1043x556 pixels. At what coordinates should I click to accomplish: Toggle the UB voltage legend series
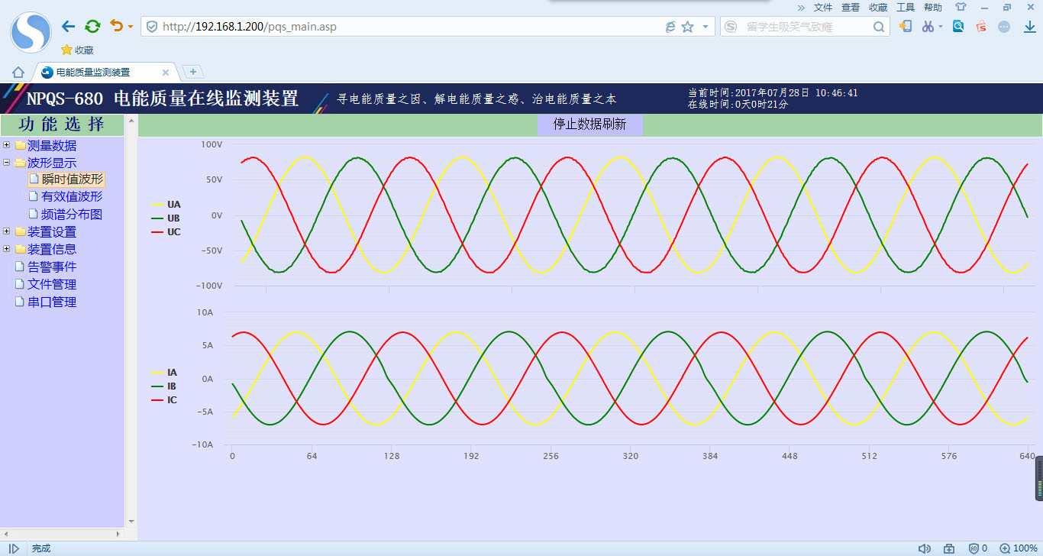[x=166, y=218]
